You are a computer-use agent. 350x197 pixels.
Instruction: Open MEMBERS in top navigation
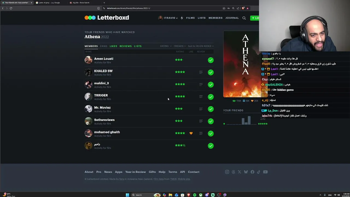(x=215, y=18)
